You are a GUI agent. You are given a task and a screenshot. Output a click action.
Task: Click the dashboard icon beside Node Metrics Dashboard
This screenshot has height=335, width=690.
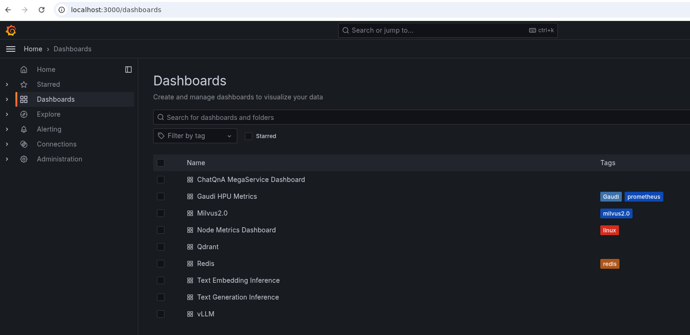pos(190,230)
